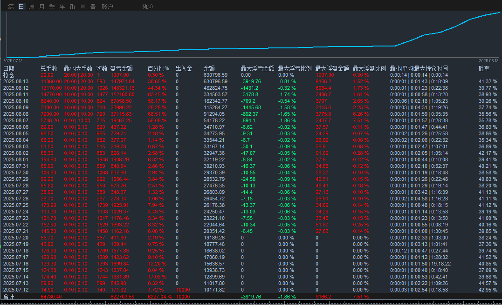Click the 最小|大手数 column header
The height and width of the screenshot is (305, 502).
click(x=78, y=68)
